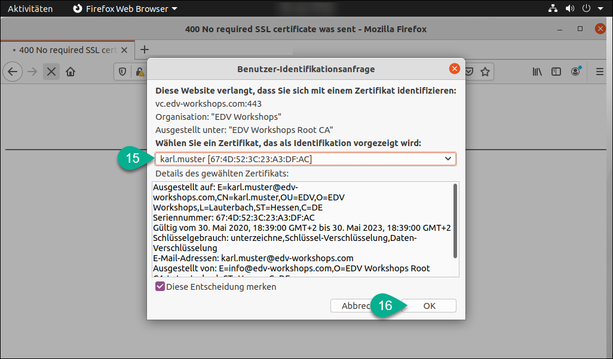Open the karl.muster certificate dropdown
The width and height of the screenshot is (613, 359).
pyautogui.click(x=305, y=159)
